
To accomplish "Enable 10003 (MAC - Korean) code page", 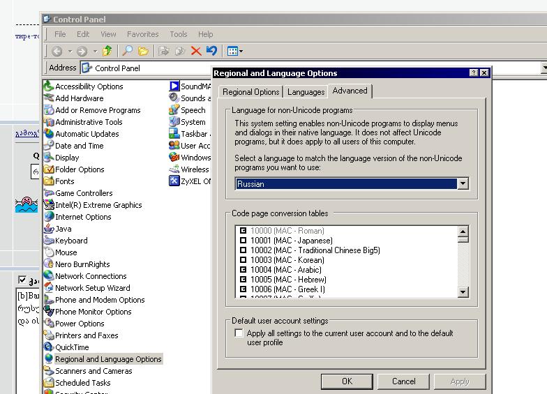I will pos(243,259).
